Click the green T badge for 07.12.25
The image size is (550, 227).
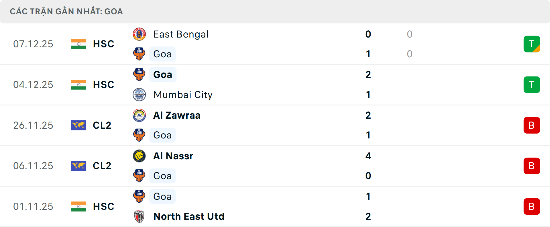[532, 44]
